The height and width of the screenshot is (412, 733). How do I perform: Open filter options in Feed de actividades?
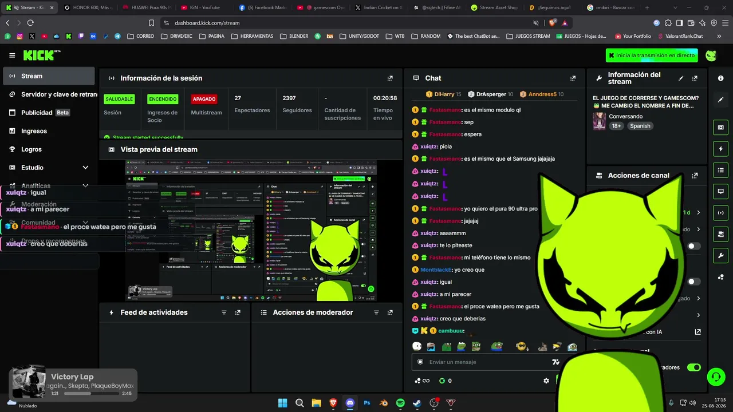[224, 312]
